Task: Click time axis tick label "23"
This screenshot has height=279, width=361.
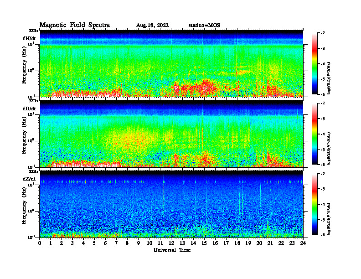Action: click(292, 243)
